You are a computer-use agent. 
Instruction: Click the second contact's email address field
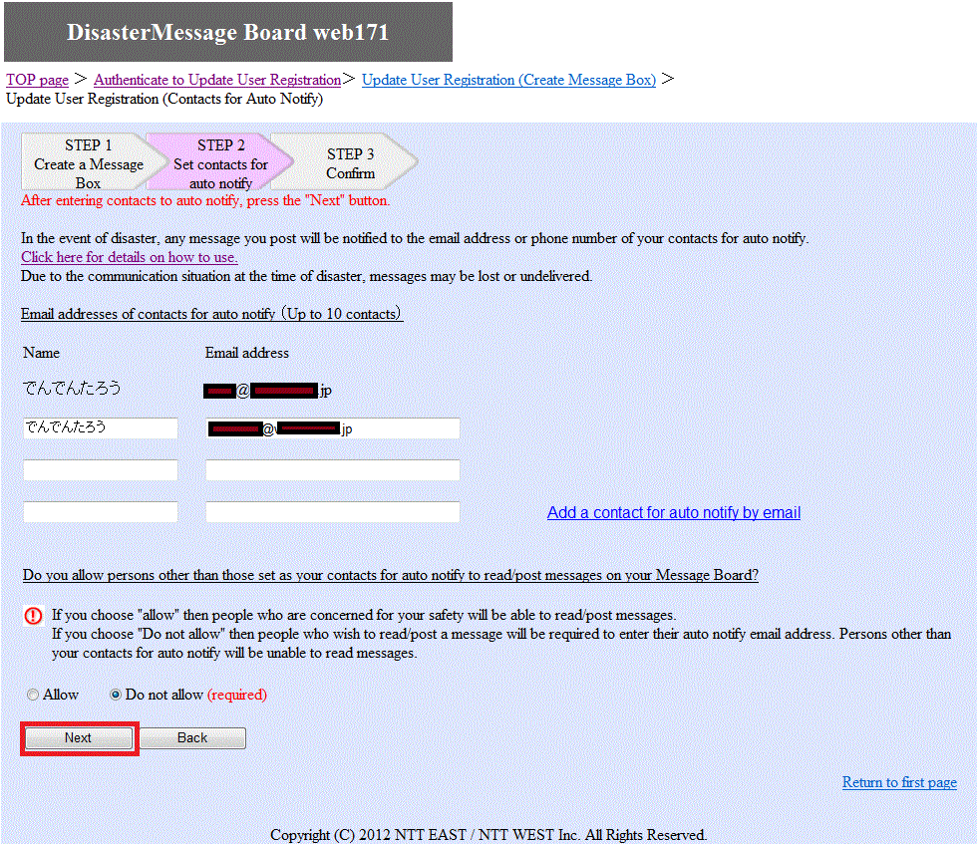coord(332,427)
